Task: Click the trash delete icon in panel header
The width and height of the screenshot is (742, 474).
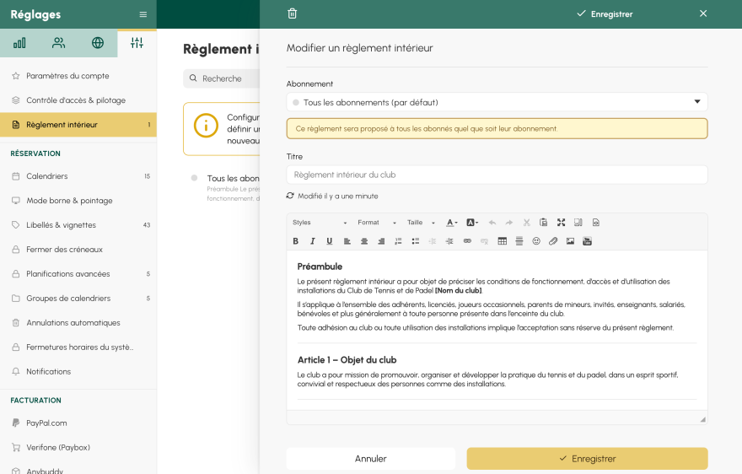Action: (x=293, y=13)
